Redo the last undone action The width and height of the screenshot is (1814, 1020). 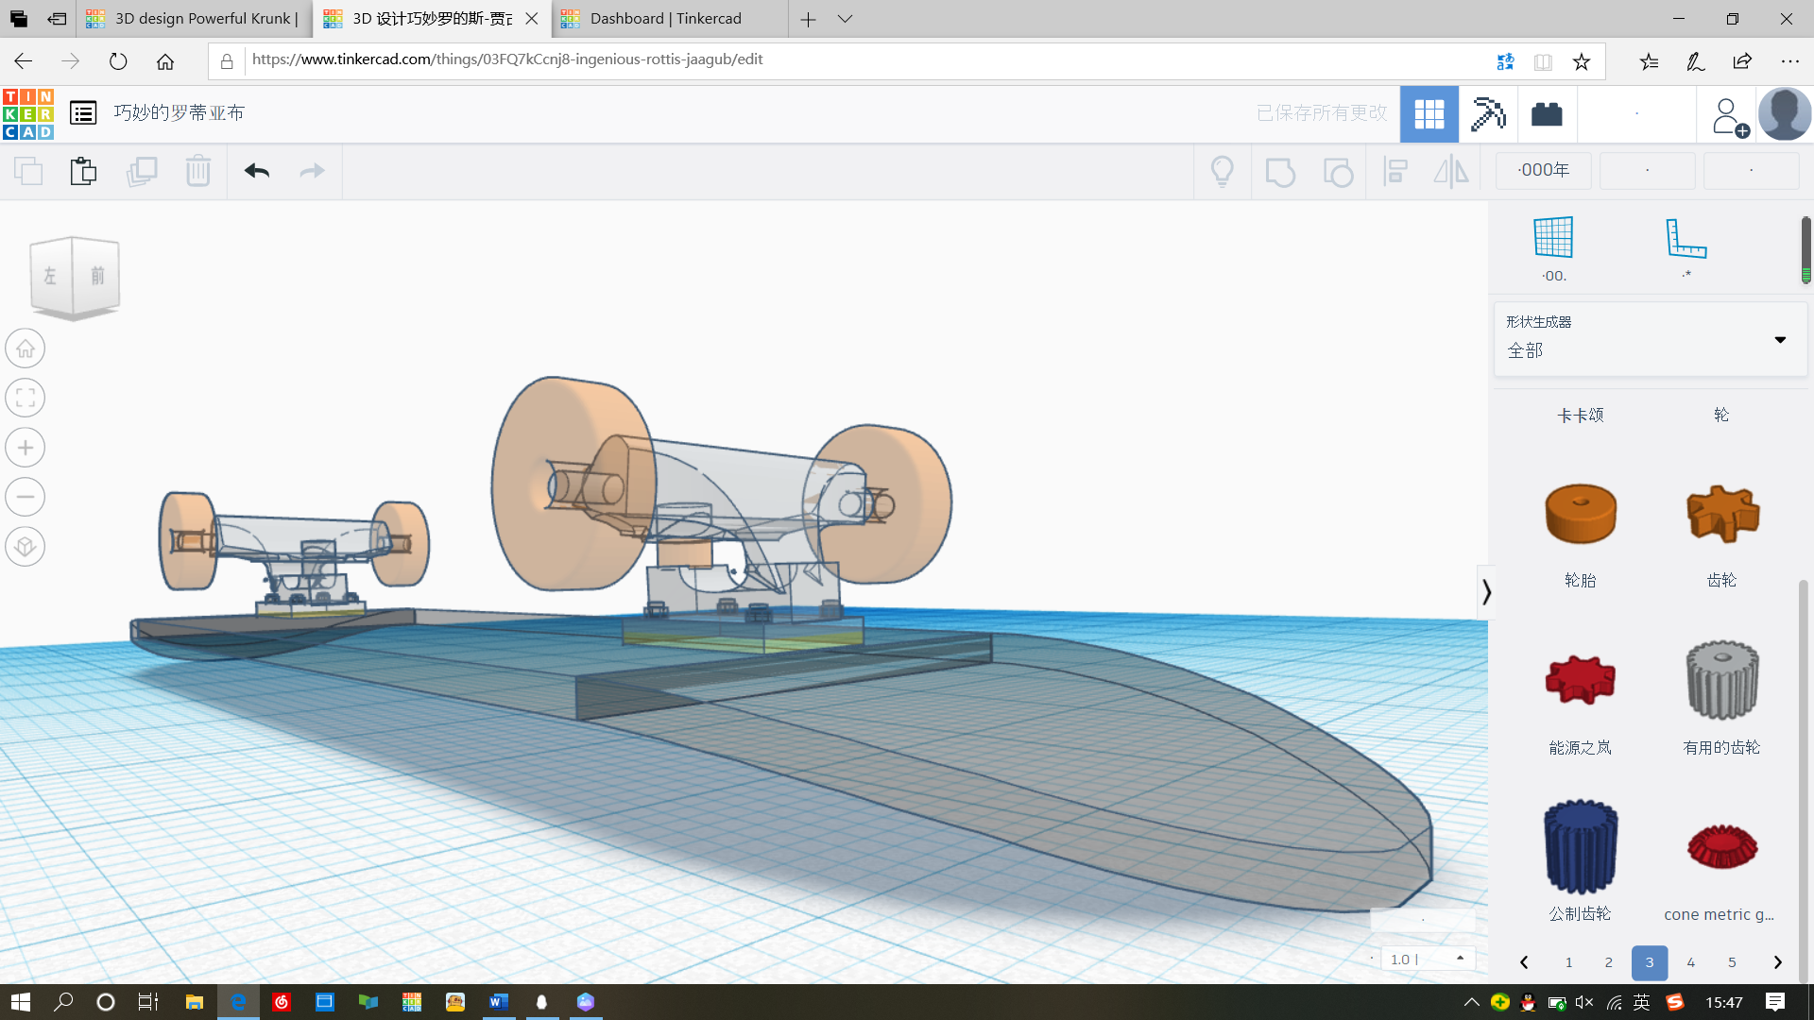[312, 171]
